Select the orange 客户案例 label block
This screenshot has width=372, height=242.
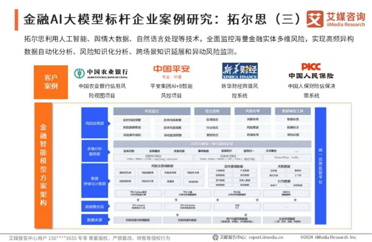(51, 82)
